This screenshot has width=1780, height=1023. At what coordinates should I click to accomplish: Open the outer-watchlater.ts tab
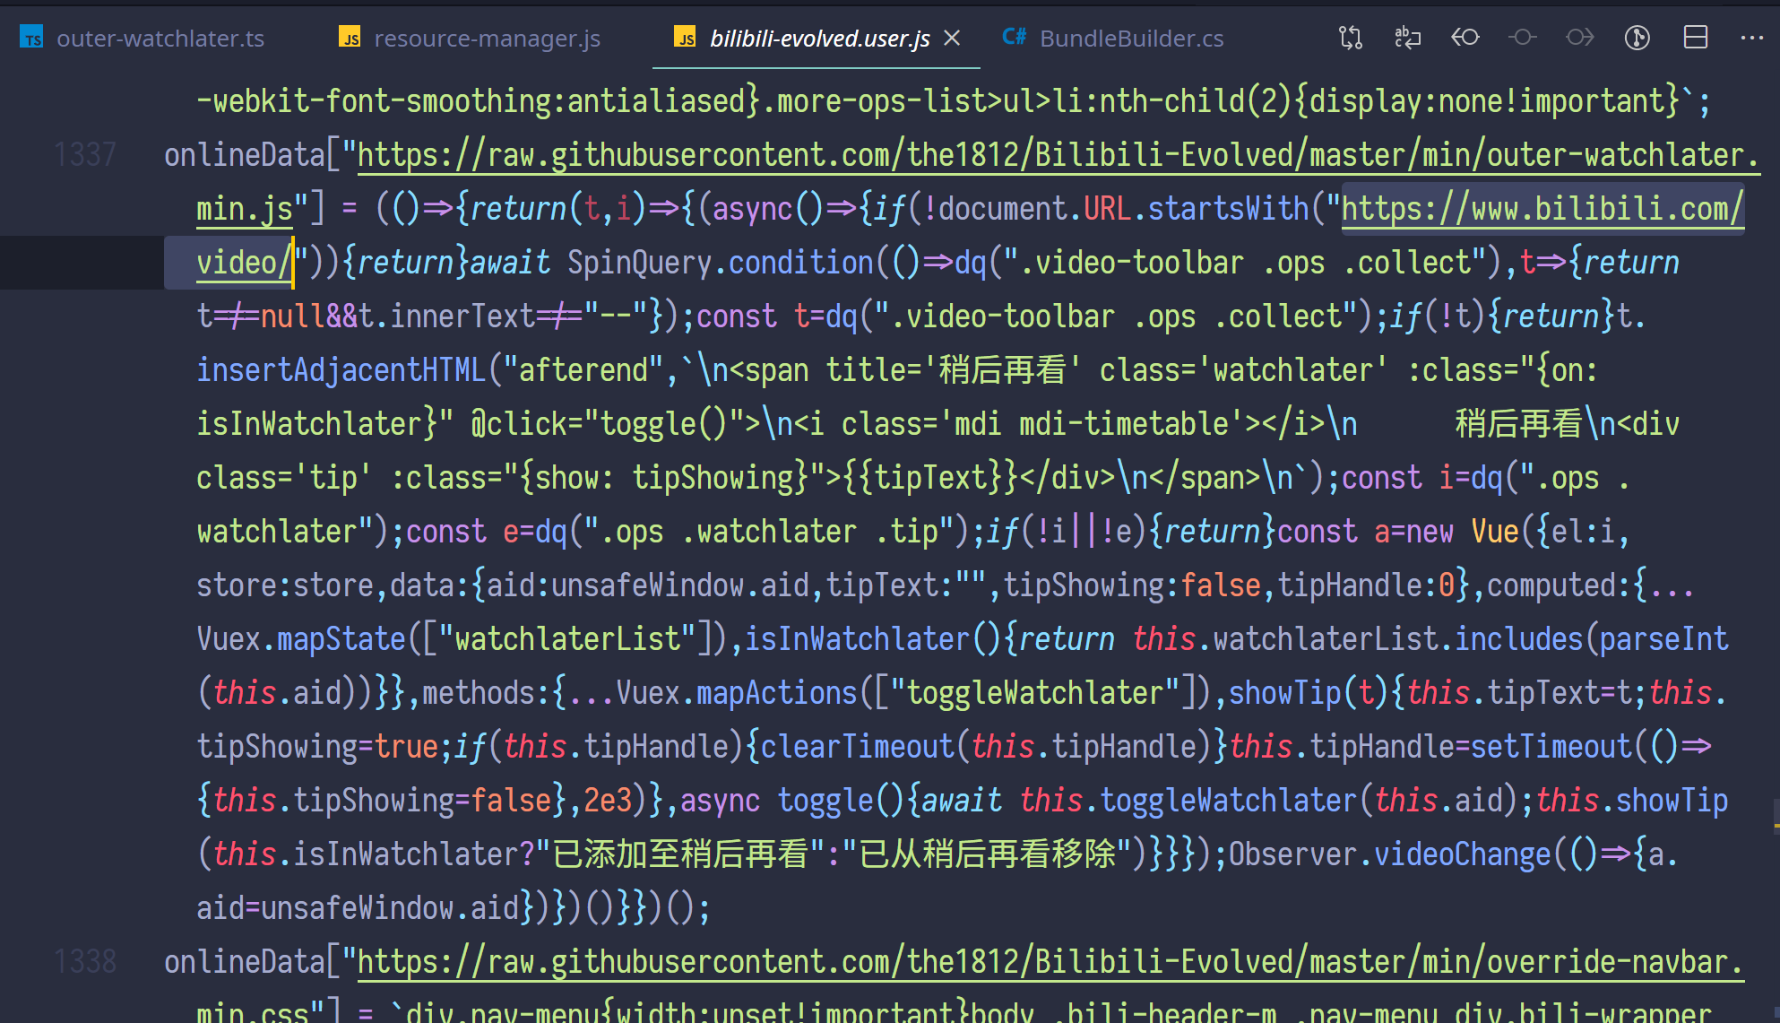161,38
